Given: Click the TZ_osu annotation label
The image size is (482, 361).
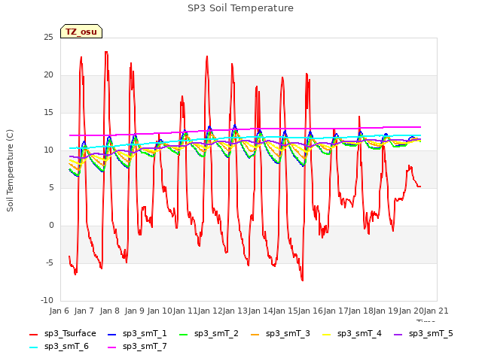Looking at the screenshot, I should coord(81,32).
